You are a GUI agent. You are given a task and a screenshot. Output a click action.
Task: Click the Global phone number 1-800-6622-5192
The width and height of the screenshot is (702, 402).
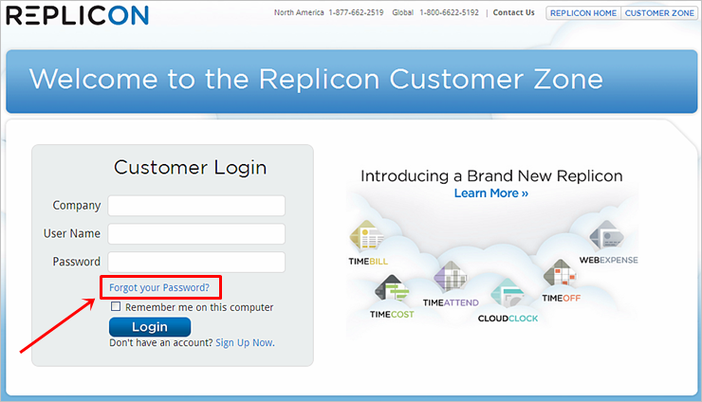[x=449, y=12]
